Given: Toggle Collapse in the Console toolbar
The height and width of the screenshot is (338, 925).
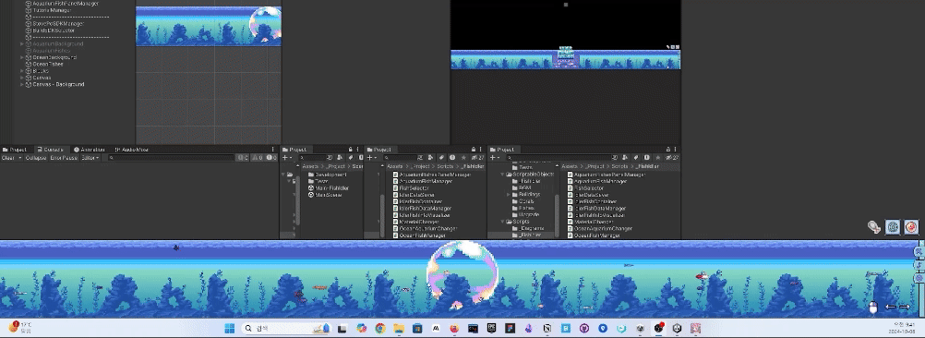Looking at the screenshot, I should tap(36, 158).
